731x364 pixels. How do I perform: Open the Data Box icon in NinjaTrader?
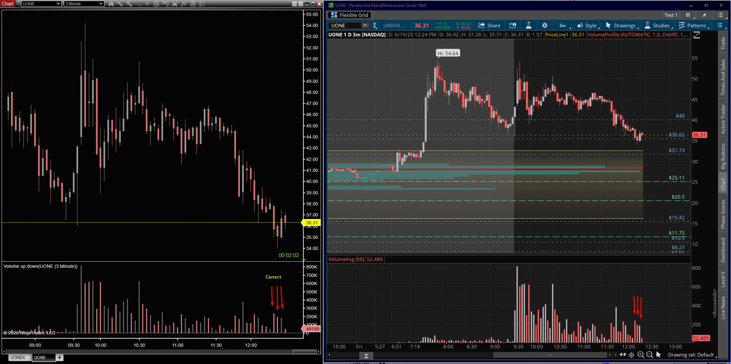click(x=156, y=4)
